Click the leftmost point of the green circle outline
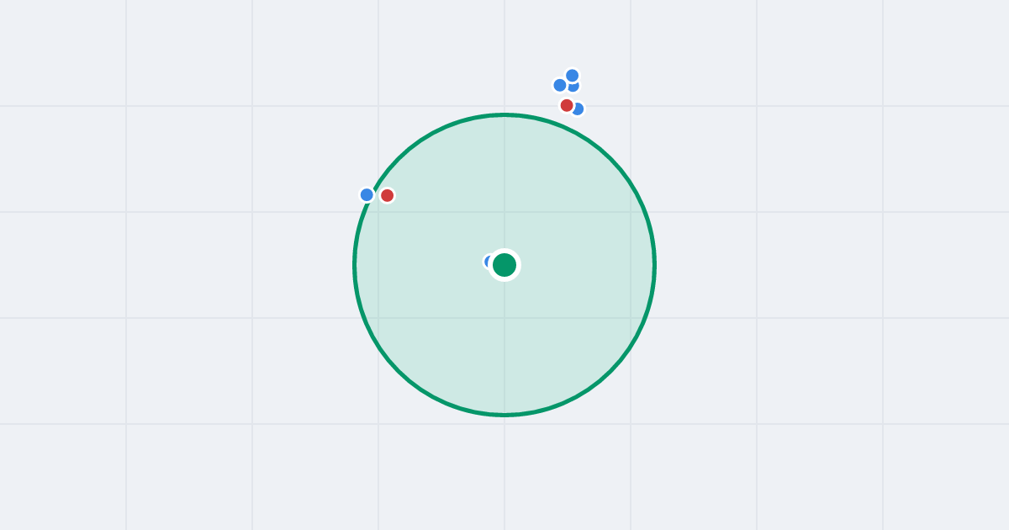 pos(355,265)
